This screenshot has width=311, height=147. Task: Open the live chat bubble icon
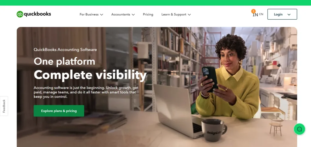pyautogui.click(x=299, y=129)
